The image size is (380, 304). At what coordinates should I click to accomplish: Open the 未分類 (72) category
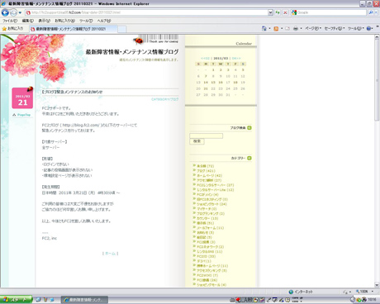205,166
